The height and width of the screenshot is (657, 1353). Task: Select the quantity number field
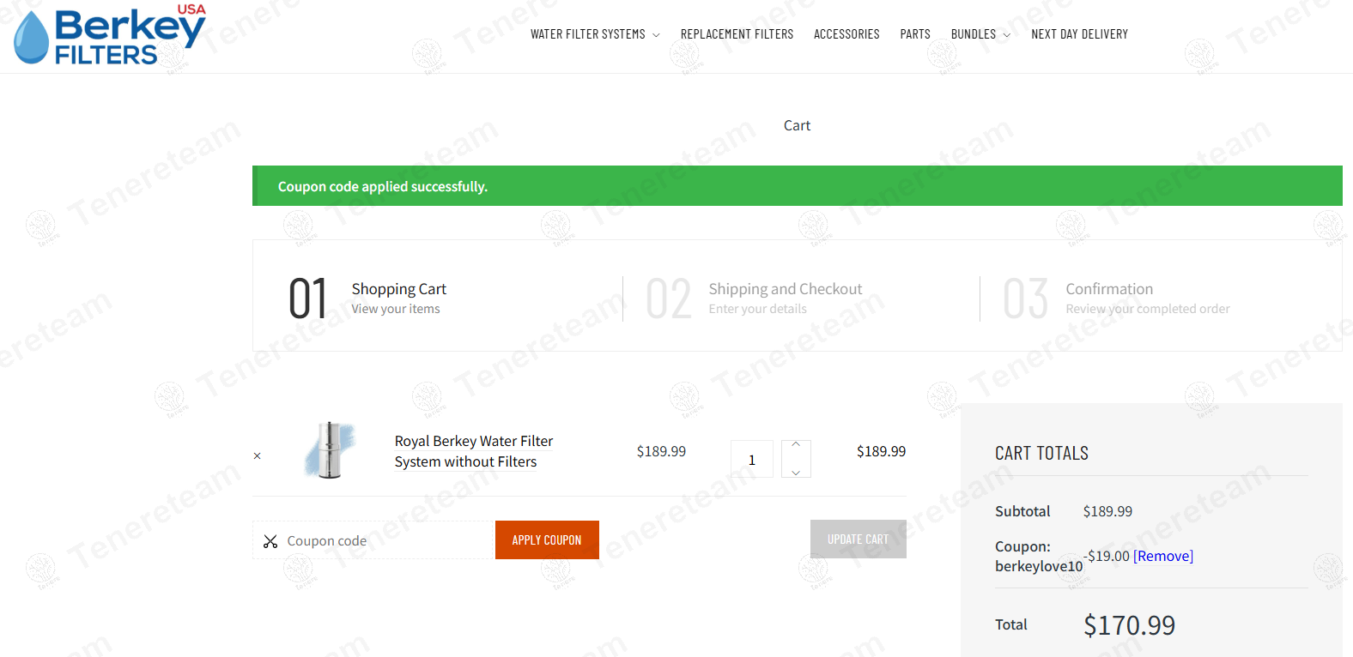point(752,459)
